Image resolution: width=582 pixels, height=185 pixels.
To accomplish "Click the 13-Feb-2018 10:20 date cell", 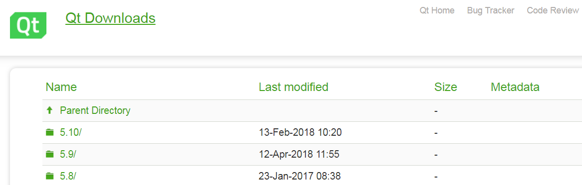I will 300,132.
